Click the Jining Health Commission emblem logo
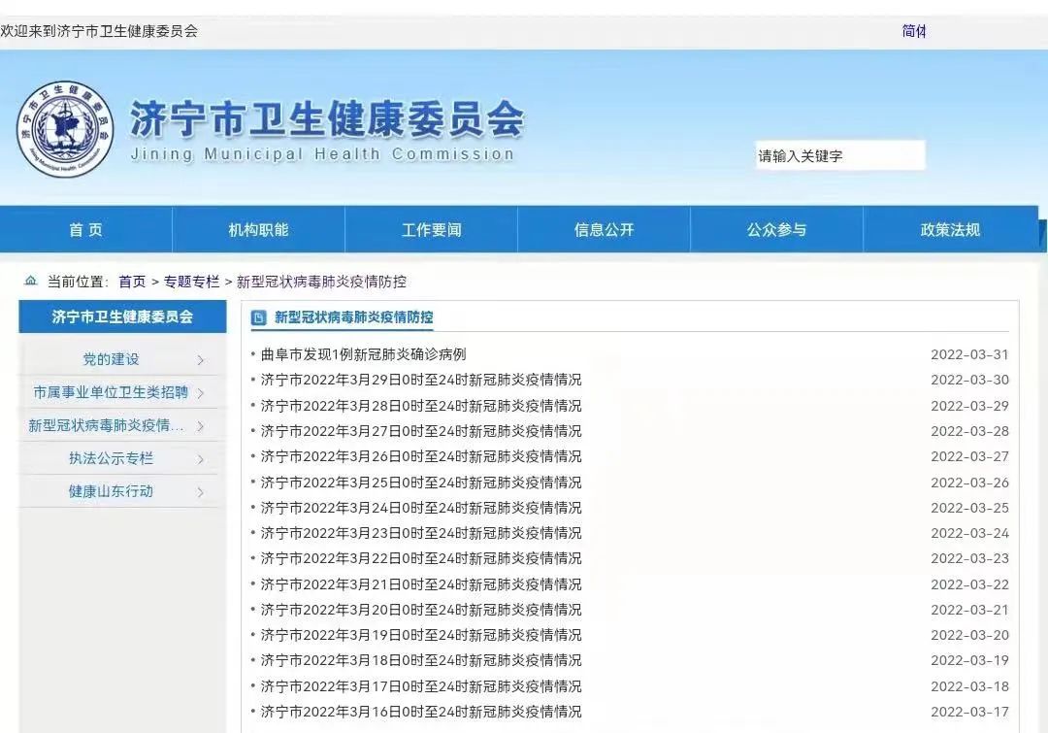1048x733 pixels. click(x=65, y=128)
